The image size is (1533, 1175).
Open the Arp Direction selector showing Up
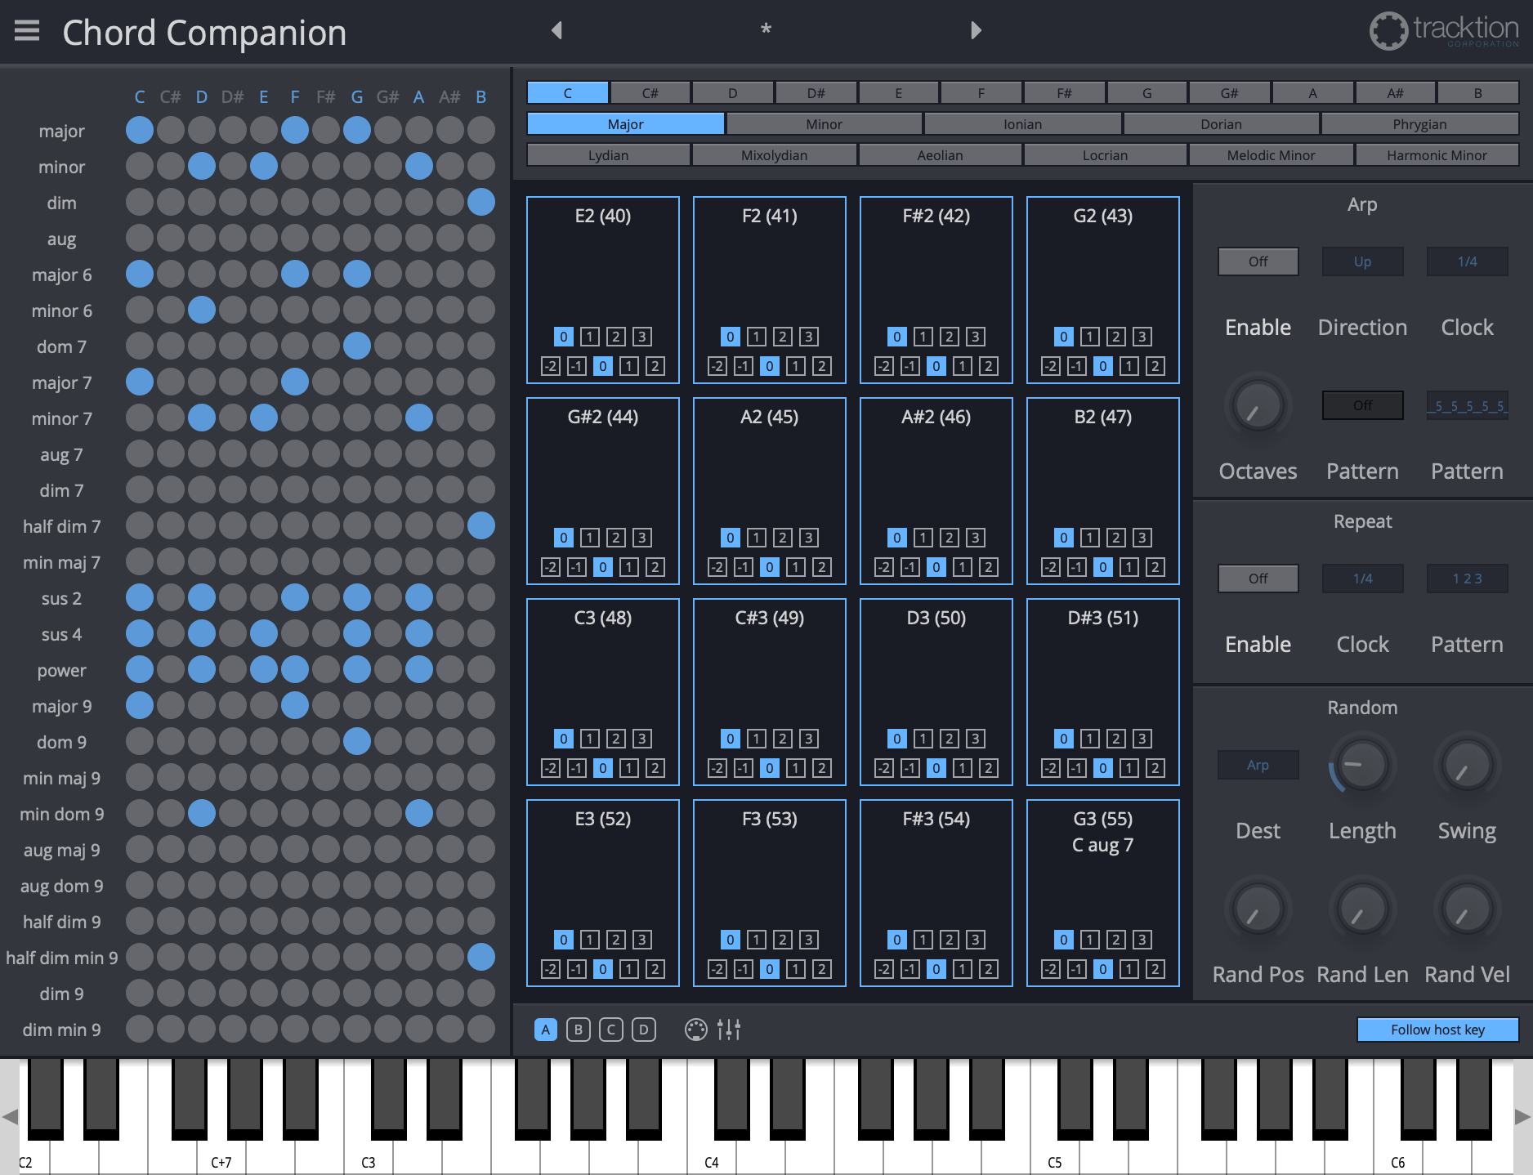coord(1362,261)
